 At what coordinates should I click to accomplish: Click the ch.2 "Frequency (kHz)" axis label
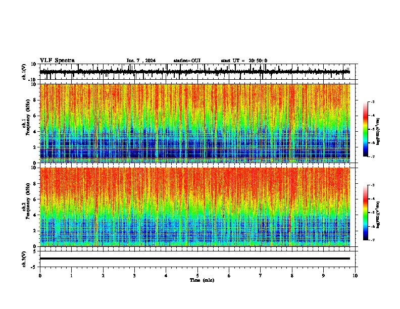click(28, 201)
